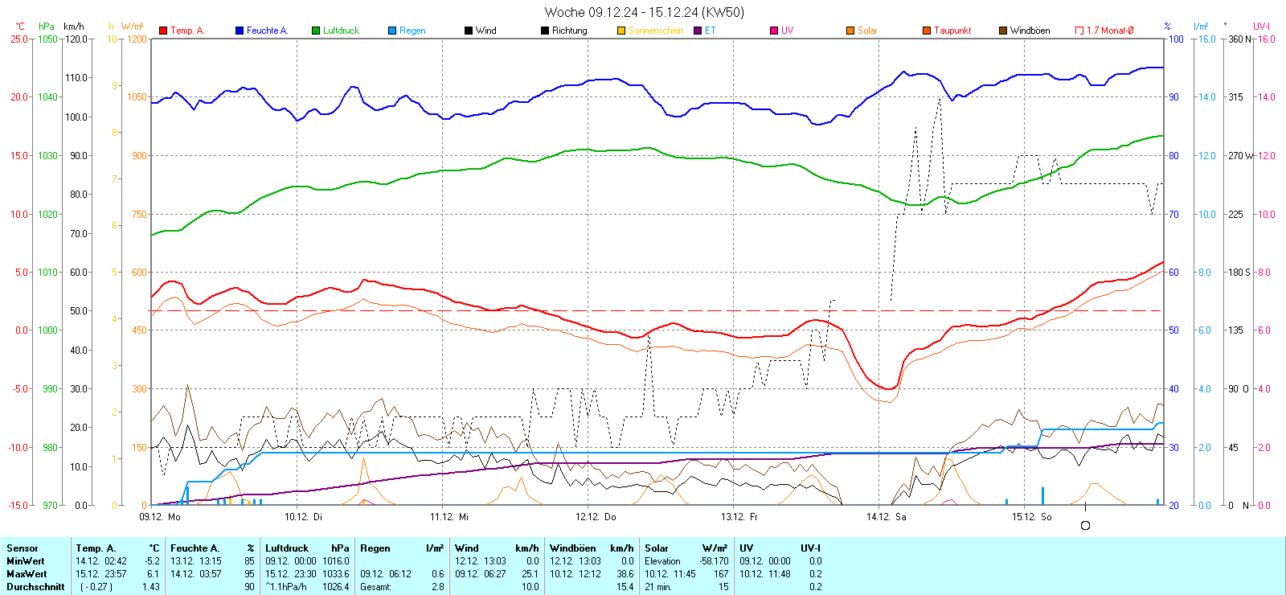This screenshot has height=595, width=1286.
Task: Click the blue Feuchte A. legend square
Action: [x=240, y=31]
